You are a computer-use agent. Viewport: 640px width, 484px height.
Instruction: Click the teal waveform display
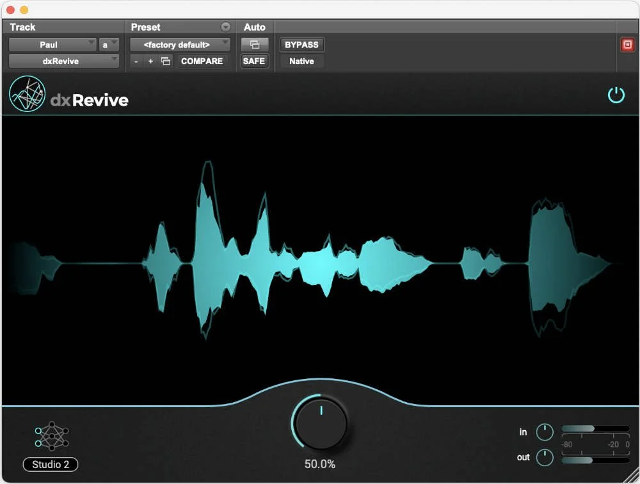tap(320, 256)
